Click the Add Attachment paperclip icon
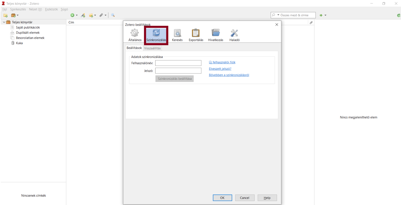This screenshot has width=401, height=205. pos(101,15)
